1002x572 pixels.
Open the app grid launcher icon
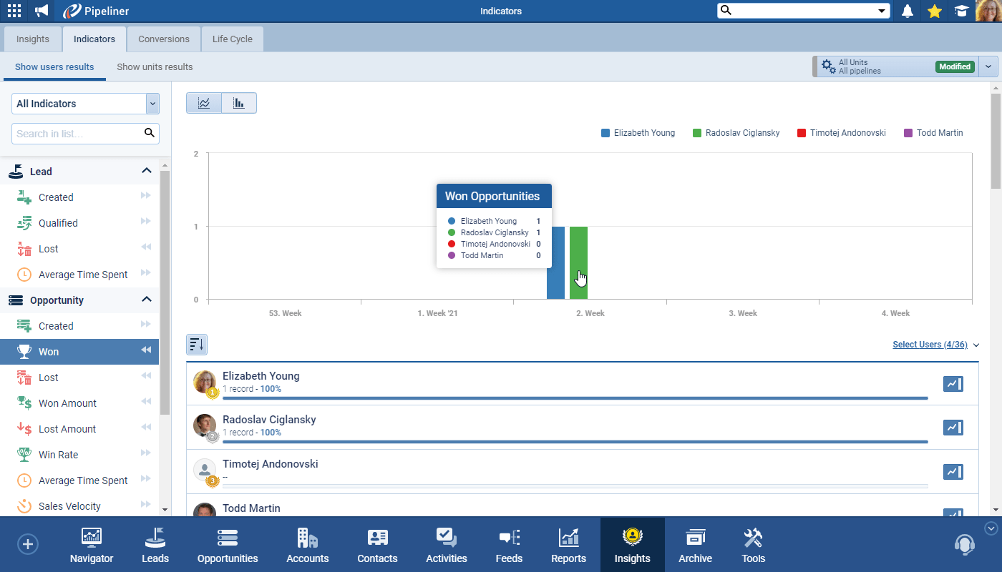[14, 11]
